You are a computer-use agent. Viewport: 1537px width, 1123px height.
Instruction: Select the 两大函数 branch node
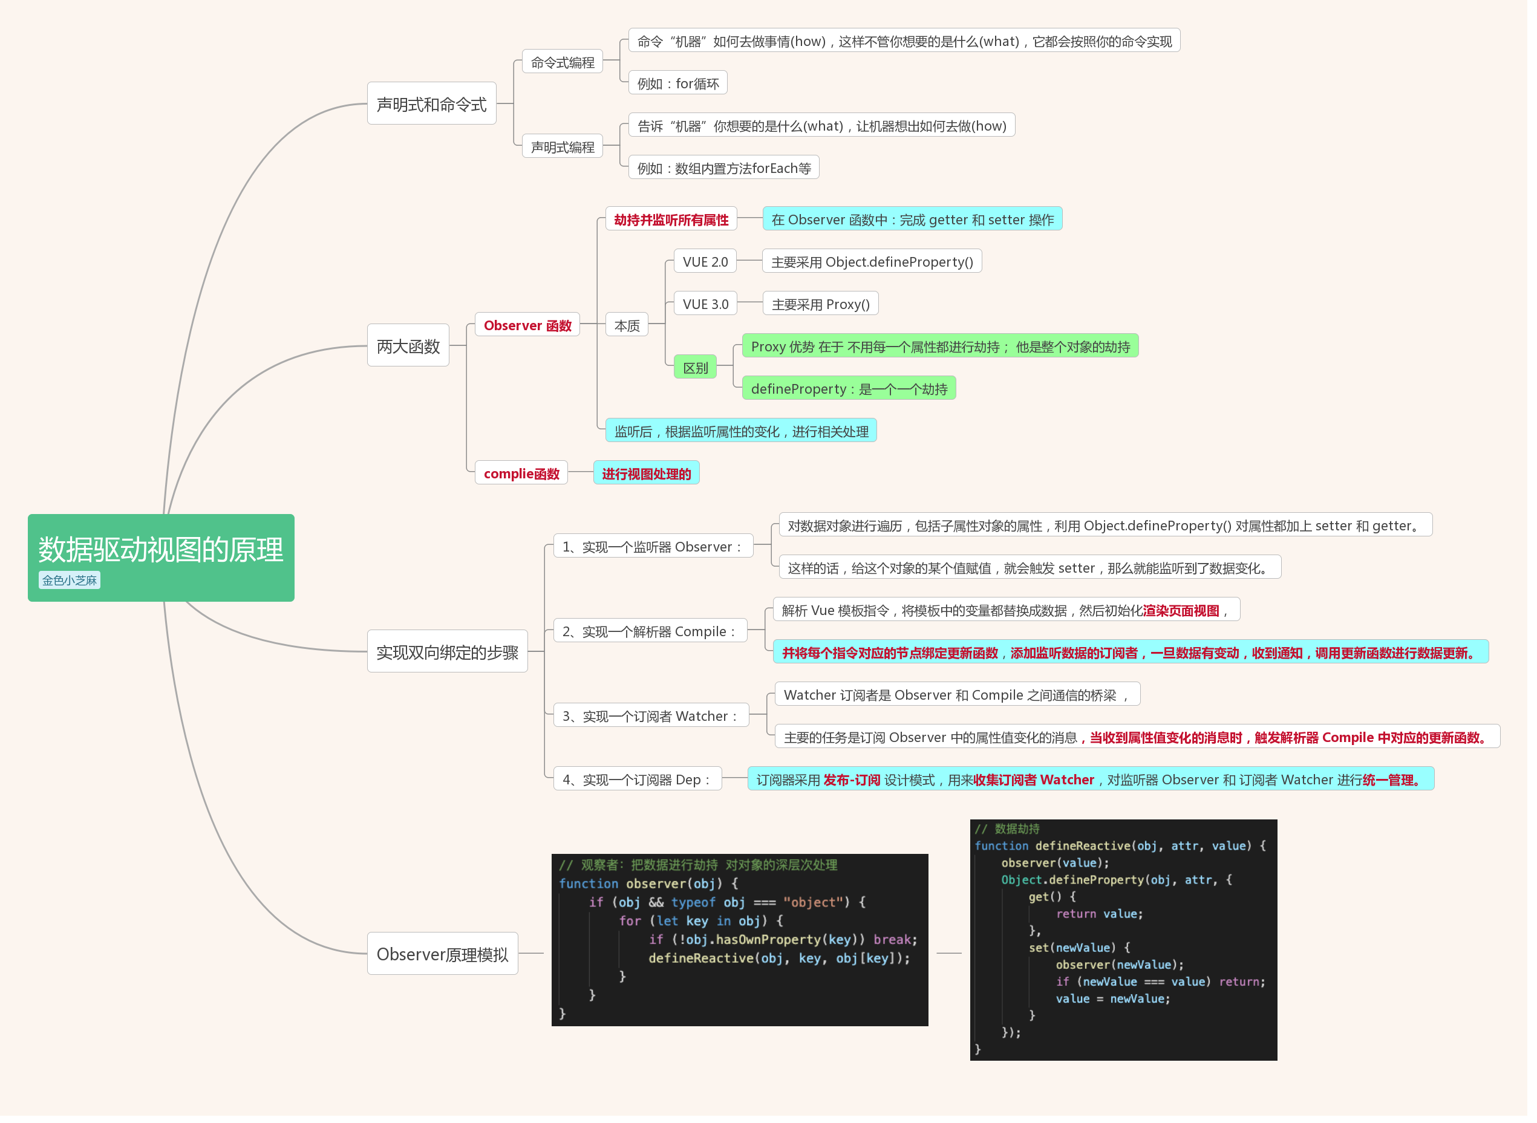pos(408,346)
